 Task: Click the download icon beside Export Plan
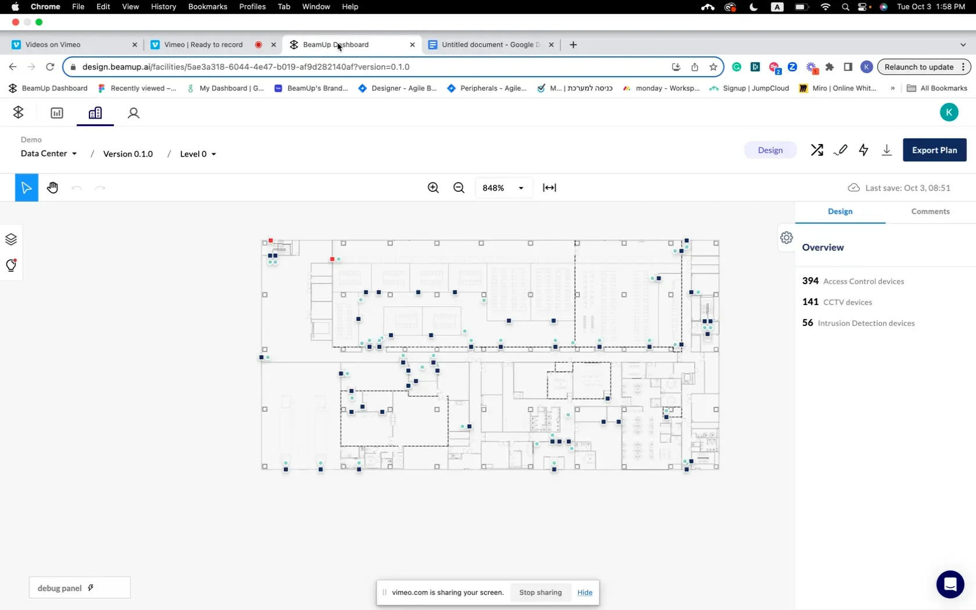coord(887,150)
